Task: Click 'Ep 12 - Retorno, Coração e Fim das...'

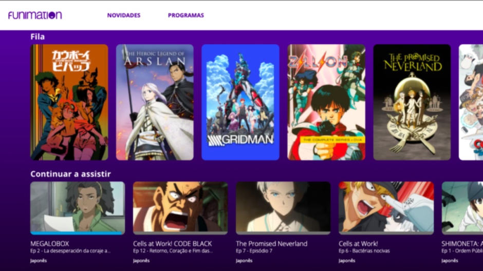Action: point(173,251)
